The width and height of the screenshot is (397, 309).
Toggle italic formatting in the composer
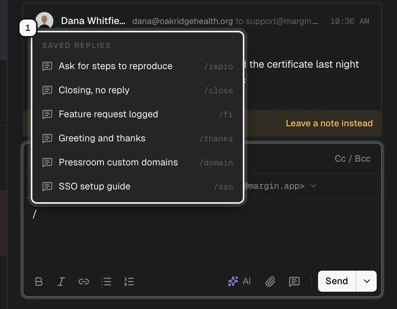pyautogui.click(x=61, y=282)
